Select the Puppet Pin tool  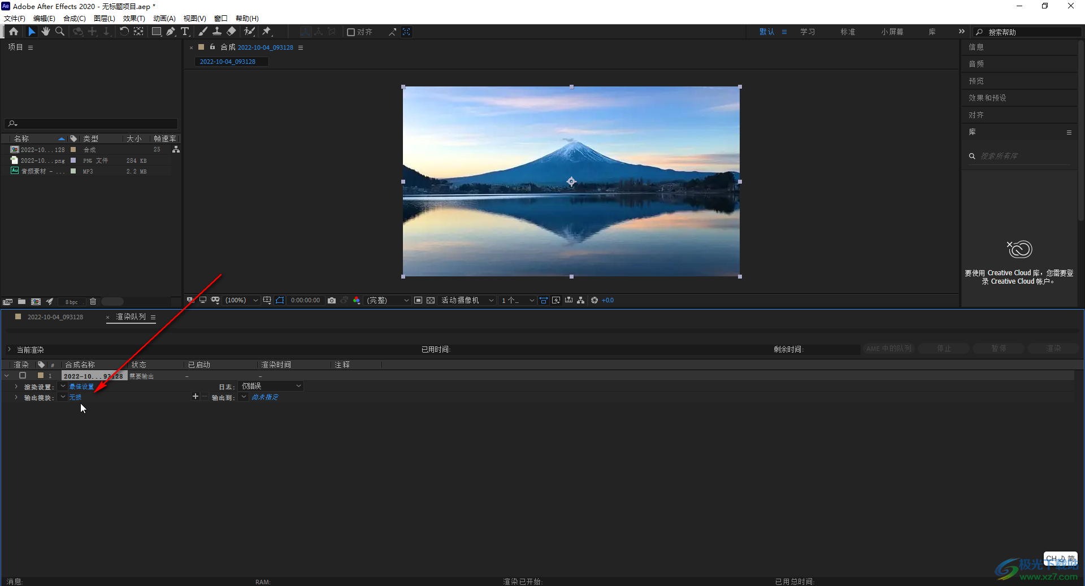(x=267, y=32)
